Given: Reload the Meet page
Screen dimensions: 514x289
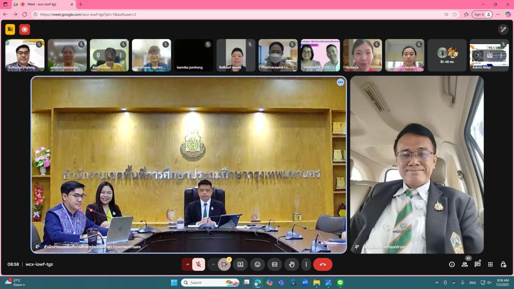Looking at the screenshot, I should coord(25,15).
